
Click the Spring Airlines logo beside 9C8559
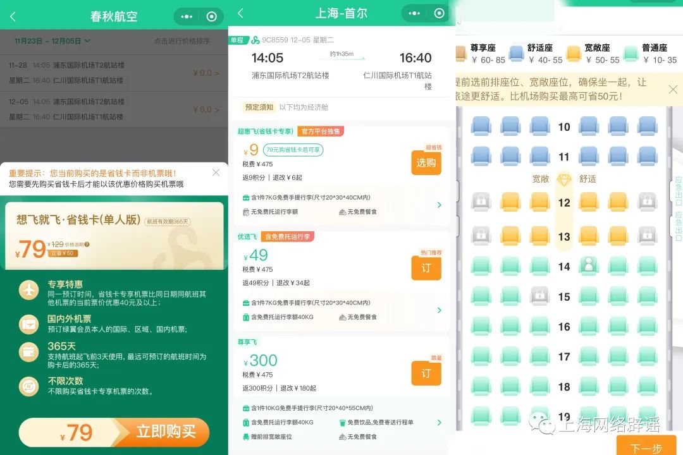click(x=255, y=40)
